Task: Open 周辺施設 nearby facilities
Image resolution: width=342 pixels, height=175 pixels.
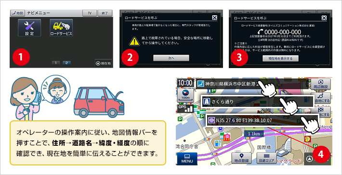Action: (x=320, y=84)
